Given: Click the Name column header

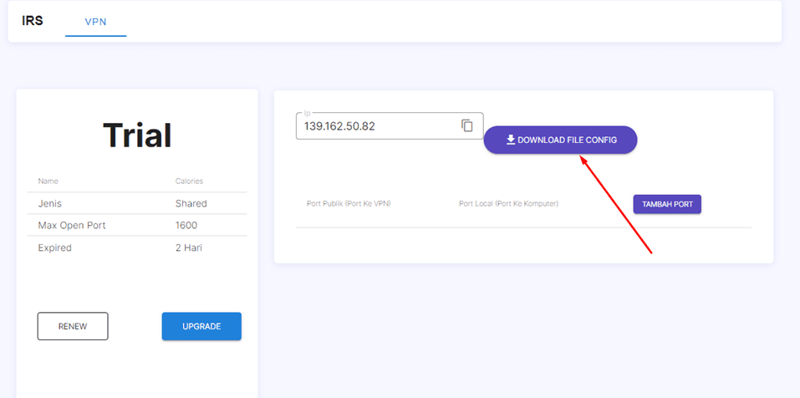Looking at the screenshot, I should 48,181.
